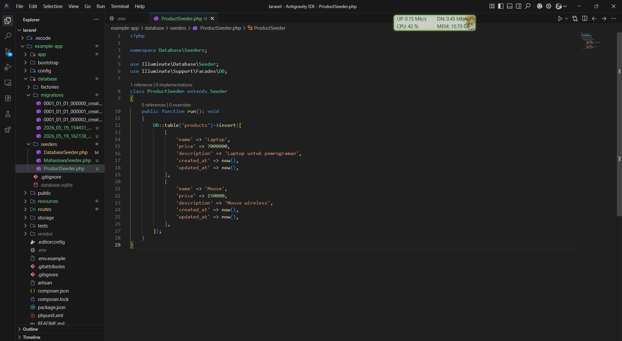
Task: Click the magnifier search icon in the title bar
Action: click(x=528, y=6)
